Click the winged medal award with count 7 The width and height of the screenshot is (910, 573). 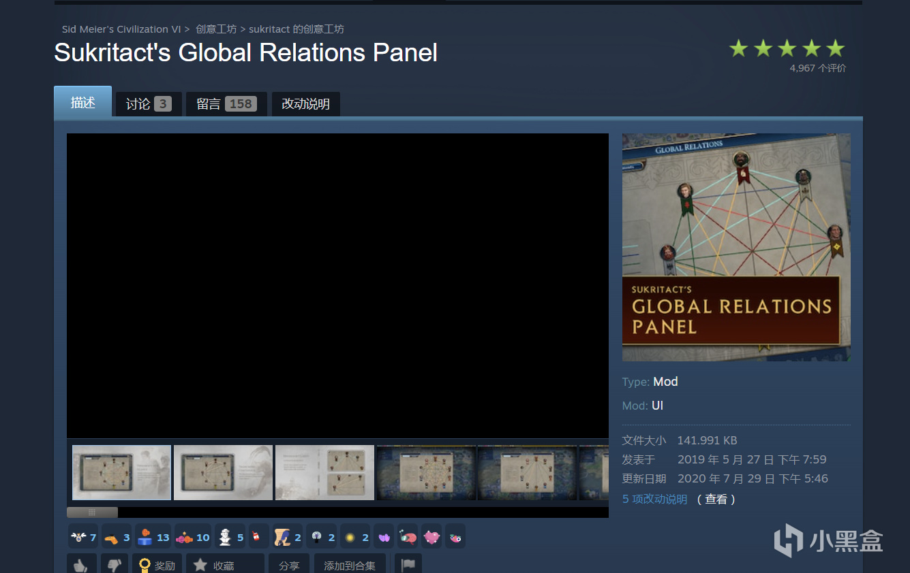coord(84,538)
